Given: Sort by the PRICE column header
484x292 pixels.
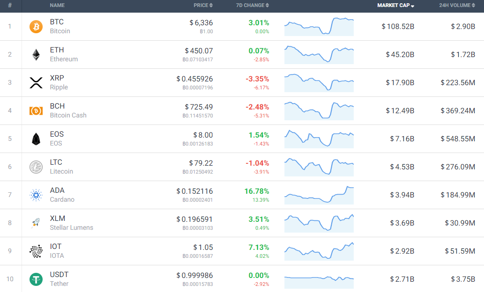Looking at the screenshot, I should (203, 5).
